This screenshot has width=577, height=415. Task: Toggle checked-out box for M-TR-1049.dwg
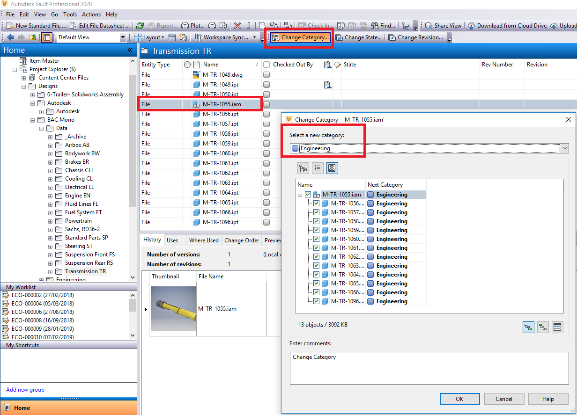266,75
